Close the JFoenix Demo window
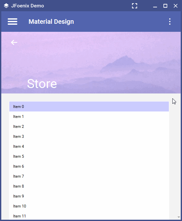The width and height of the screenshot is (182, 221). pos(176,6)
